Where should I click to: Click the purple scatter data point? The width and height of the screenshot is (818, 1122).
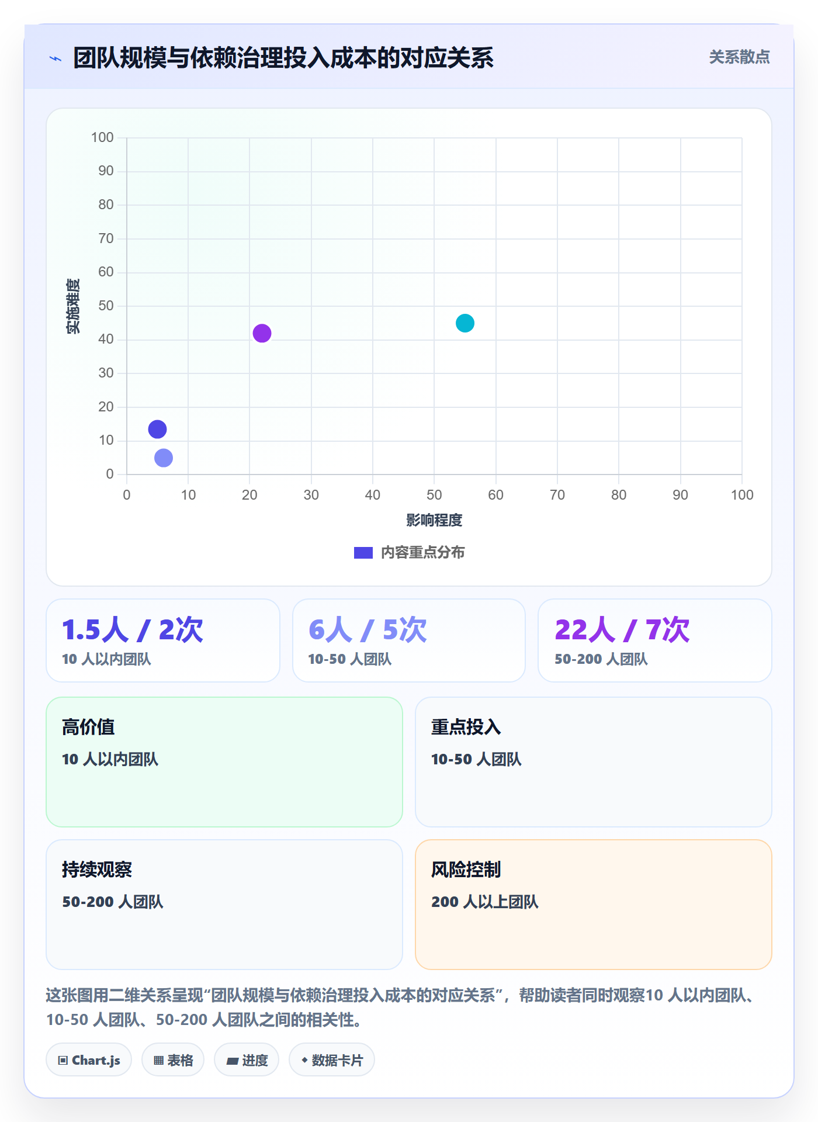point(262,333)
